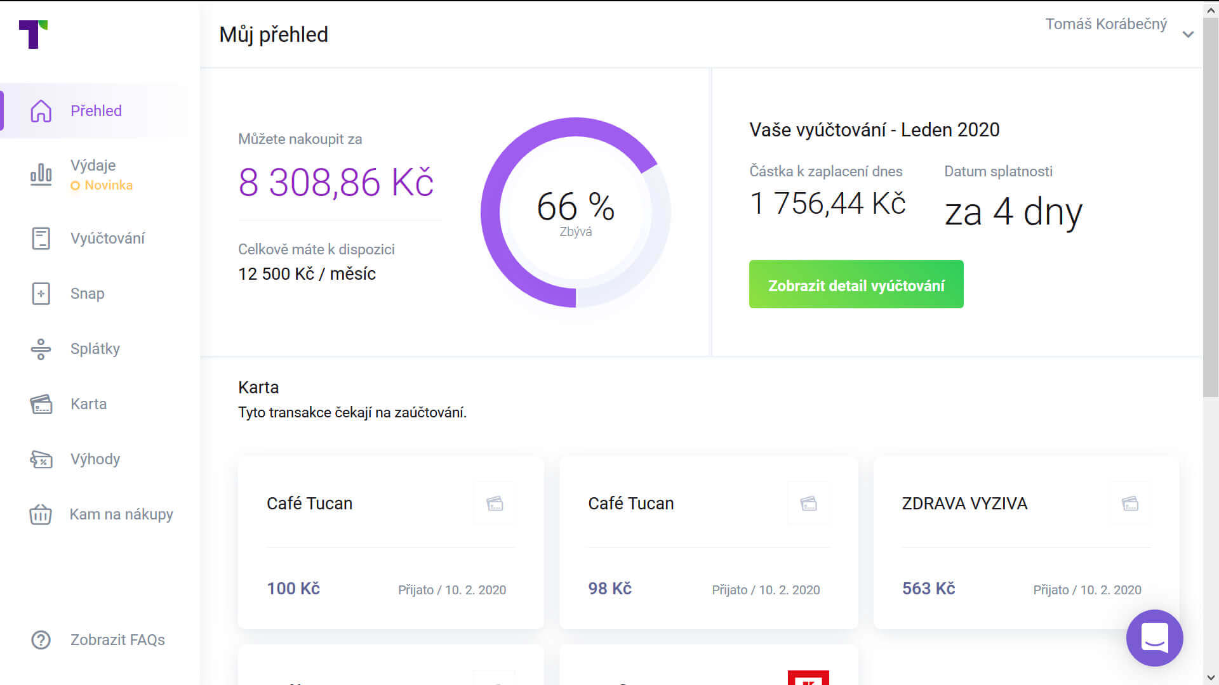This screenshot has height=685, width=1219.
Task: Click the Vyúčtování document icon
Action: tap(41, 238)
